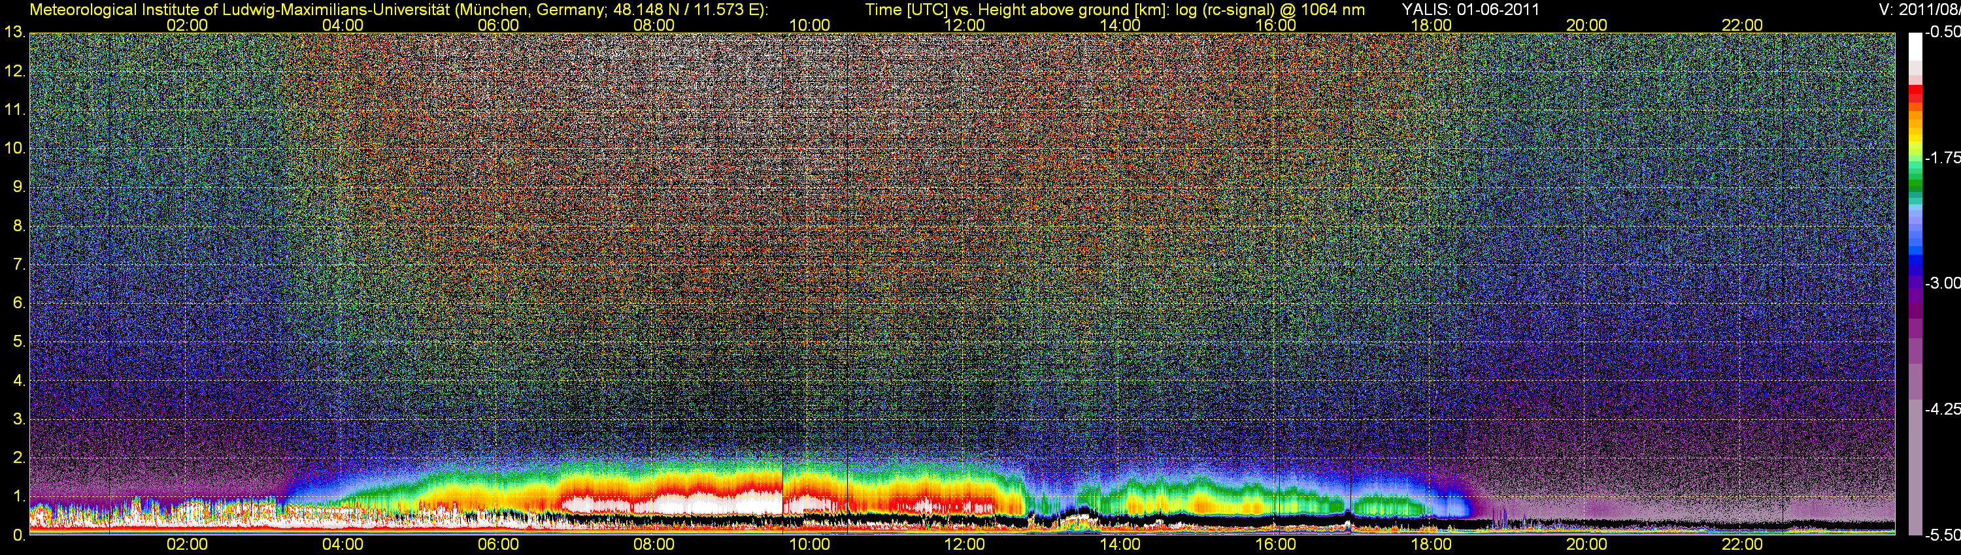Click the 5 km height axis label
Image resolution: width=1961 pixels, height=555 pixels.
[19, 342]
